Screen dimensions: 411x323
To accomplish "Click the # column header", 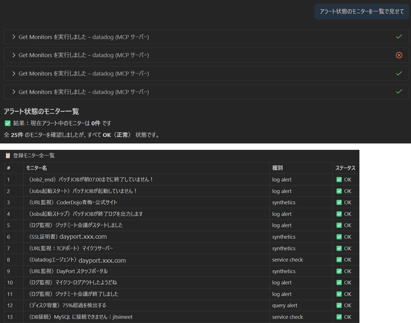I will (8, 168).
